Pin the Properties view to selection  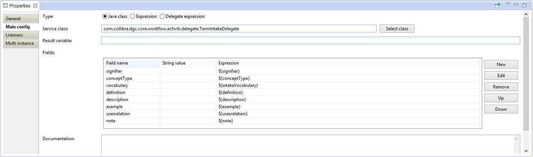pos(497,5)
